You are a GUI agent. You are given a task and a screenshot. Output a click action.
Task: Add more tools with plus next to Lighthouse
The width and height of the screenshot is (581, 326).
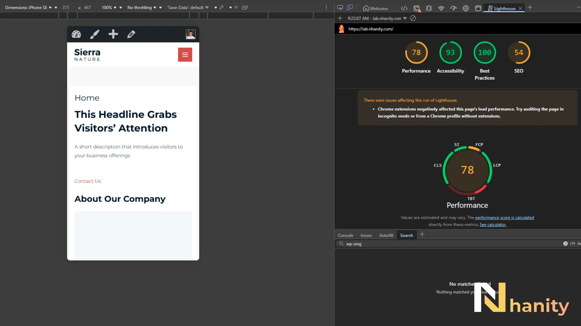[x=530, y=8]
